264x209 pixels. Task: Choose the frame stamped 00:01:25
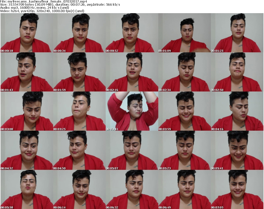[237, 33]
